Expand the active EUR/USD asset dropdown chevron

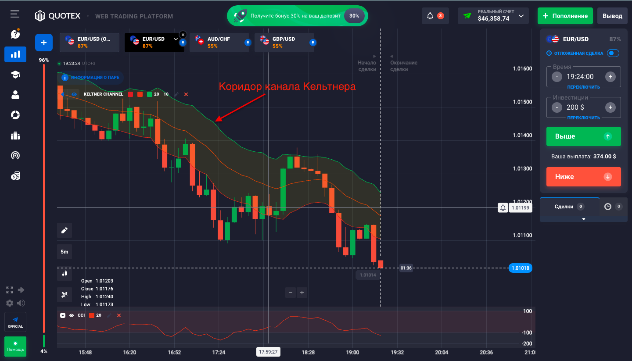pos(176,39)
